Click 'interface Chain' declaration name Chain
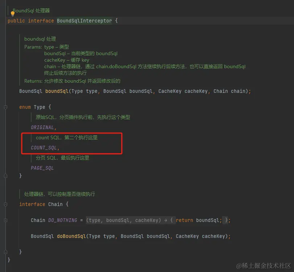 click(55, 204)
